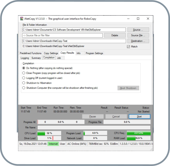
Task: Click the Source File... button
Action: click(138, 35)
